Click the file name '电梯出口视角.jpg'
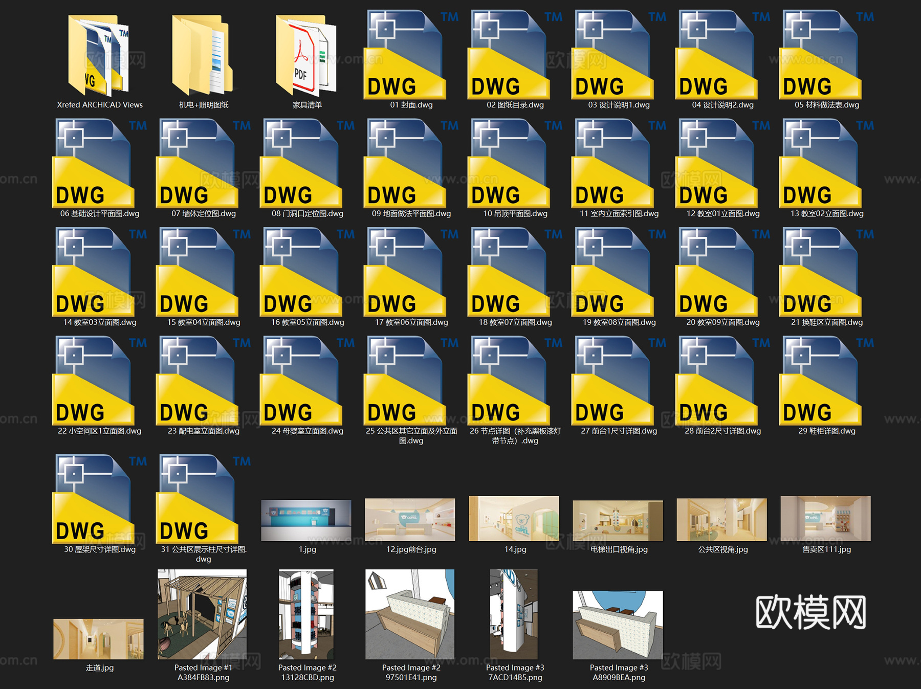This screenshot has width=921, height=689. click(619, 549)
